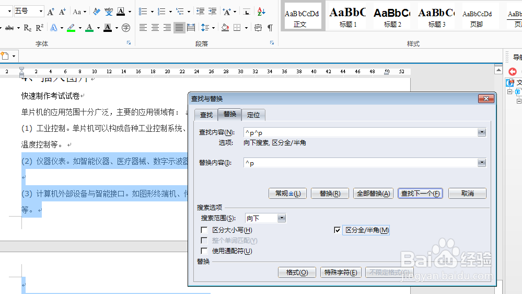Click the clear formatting eraser icon
This screenshot has width=522, height=294.
pyautogui.click(x=97, y=12)
